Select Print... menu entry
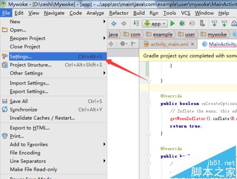237x179 pixels. (x=54, y=136)
